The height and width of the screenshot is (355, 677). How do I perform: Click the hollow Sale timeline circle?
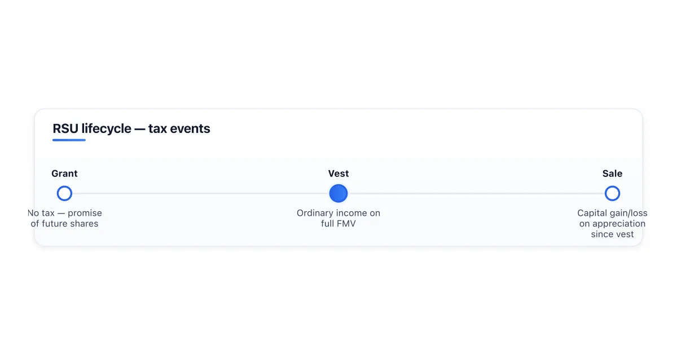tap(612, 194)
